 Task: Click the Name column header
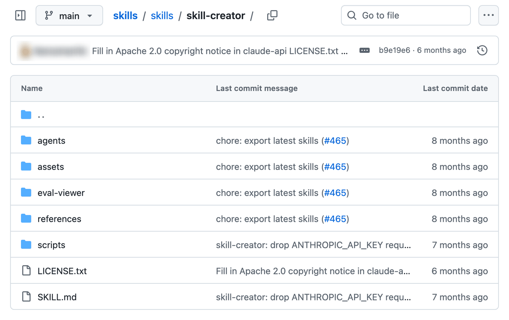click(x=32, y=88)
